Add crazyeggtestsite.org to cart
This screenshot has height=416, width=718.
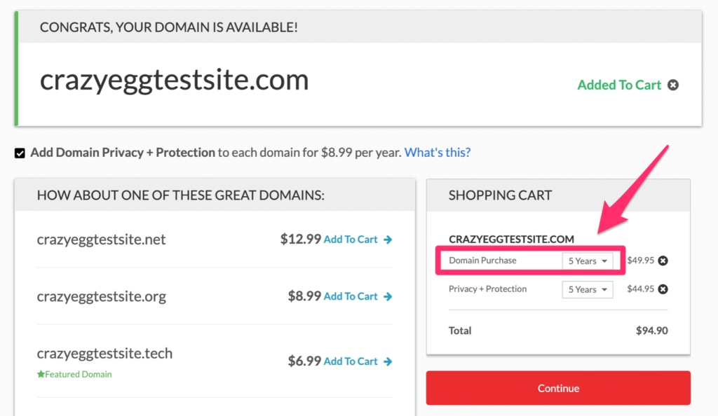351,297
